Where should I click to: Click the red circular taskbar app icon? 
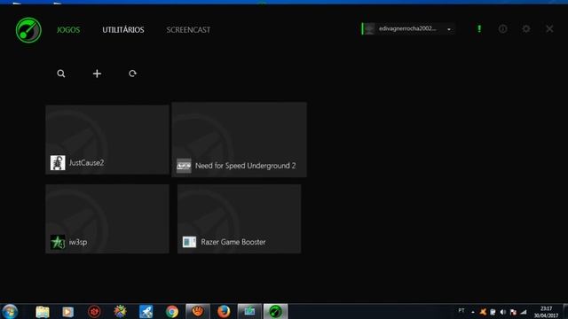[94, 312]
